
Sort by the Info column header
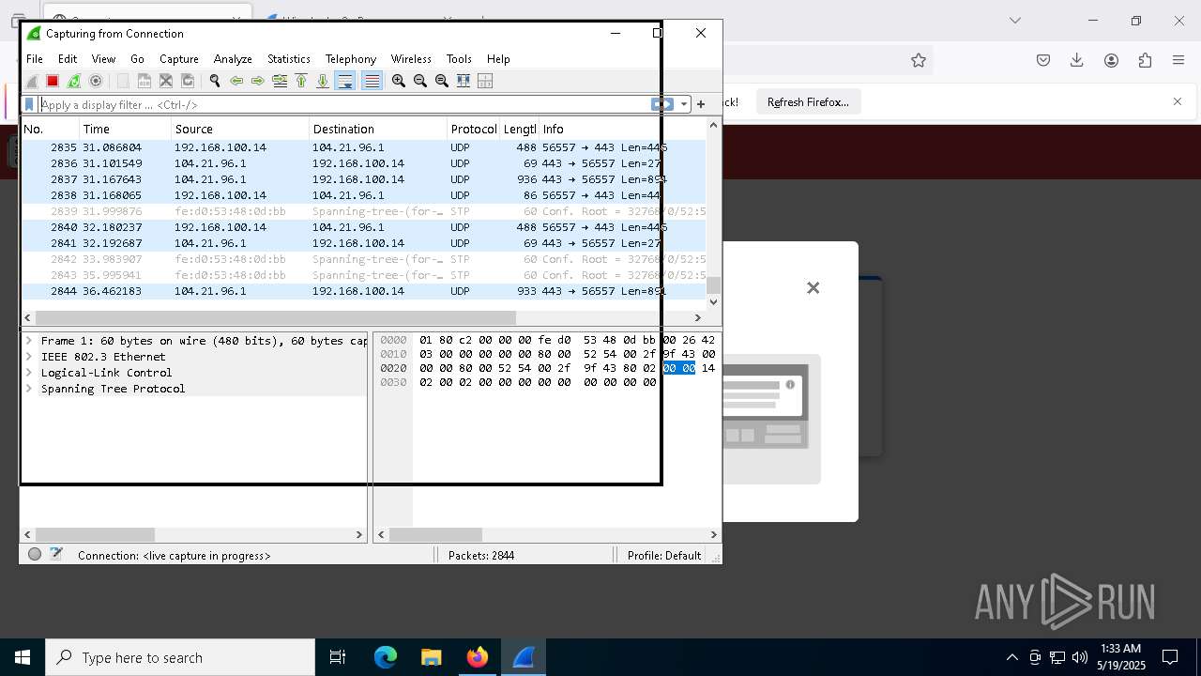click(622, 129)
